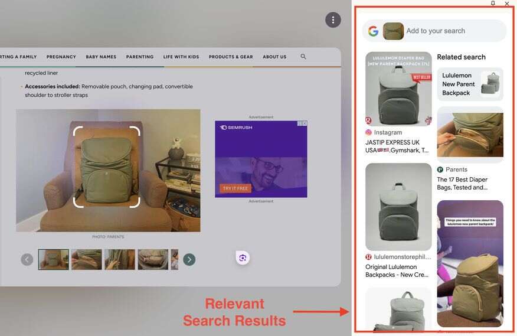
Task: Open the Parenting menu item
Action: coord(140,57)
